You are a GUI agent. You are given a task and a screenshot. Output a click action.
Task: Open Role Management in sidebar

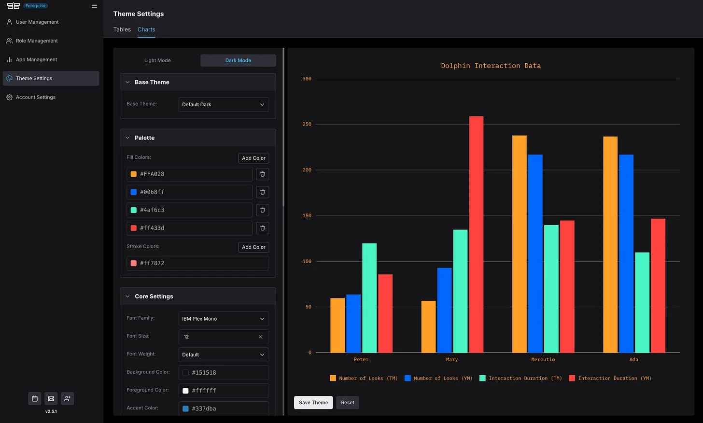pyautogui.click(x=37, y=41)
